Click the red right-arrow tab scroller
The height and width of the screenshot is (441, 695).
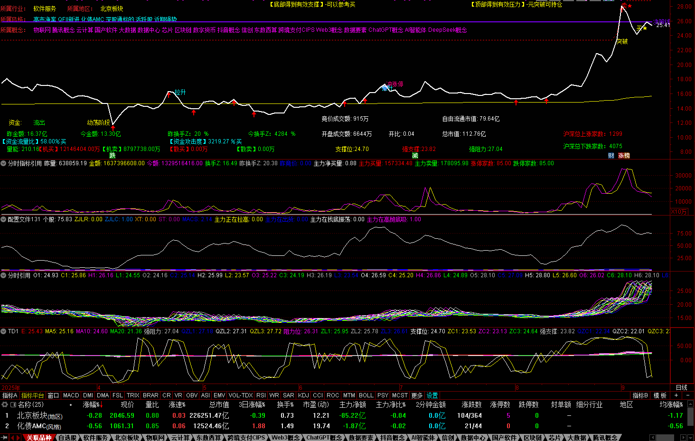[19, 438]
